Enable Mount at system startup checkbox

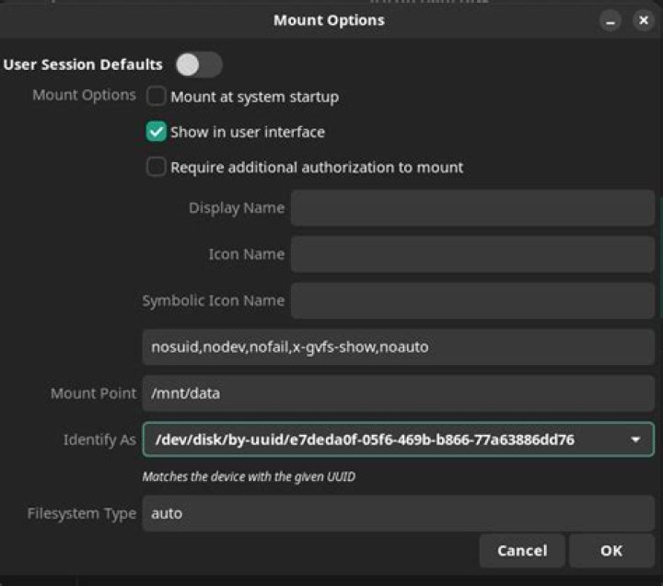pos(156,96)
